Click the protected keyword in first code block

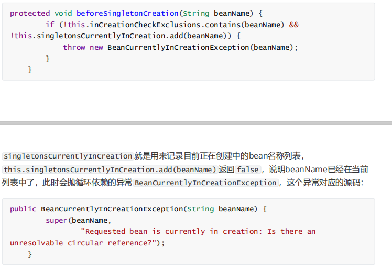pos(30,13)
